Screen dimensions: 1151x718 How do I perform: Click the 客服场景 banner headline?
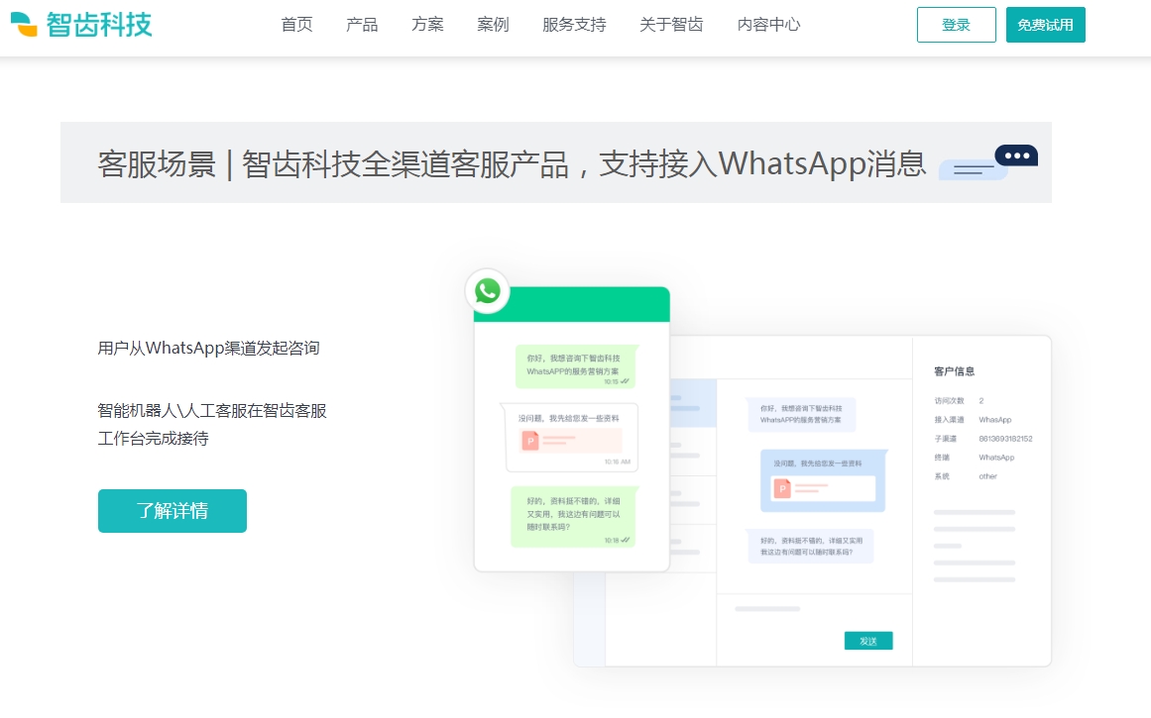(512, 163)
